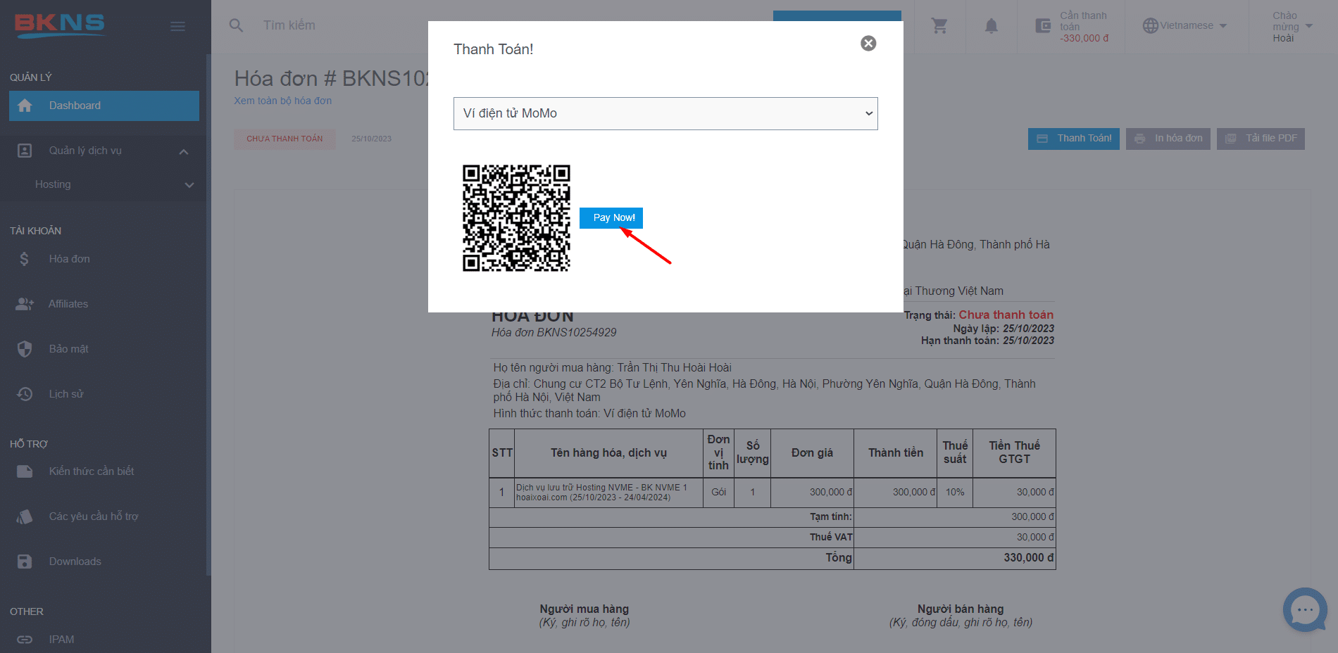Click the Affiliates people icon

[25, 304]
